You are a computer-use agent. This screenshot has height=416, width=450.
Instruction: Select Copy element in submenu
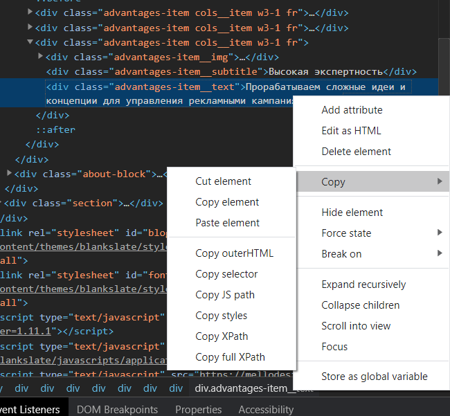(227, 202)
